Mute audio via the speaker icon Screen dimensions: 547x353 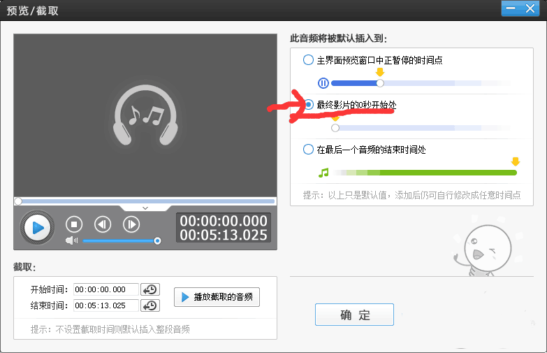click(71, 240)
